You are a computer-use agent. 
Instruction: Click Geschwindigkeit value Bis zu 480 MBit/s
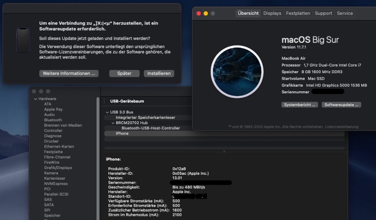[189, 187]
